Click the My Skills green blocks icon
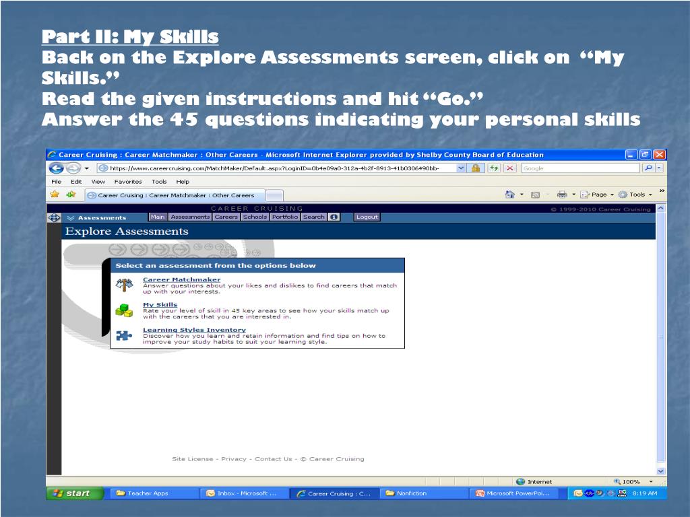The image size is (690, 517). [124, 310]
